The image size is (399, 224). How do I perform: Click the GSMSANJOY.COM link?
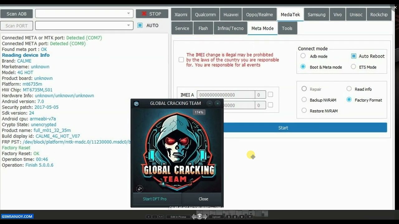pos(17,217)
